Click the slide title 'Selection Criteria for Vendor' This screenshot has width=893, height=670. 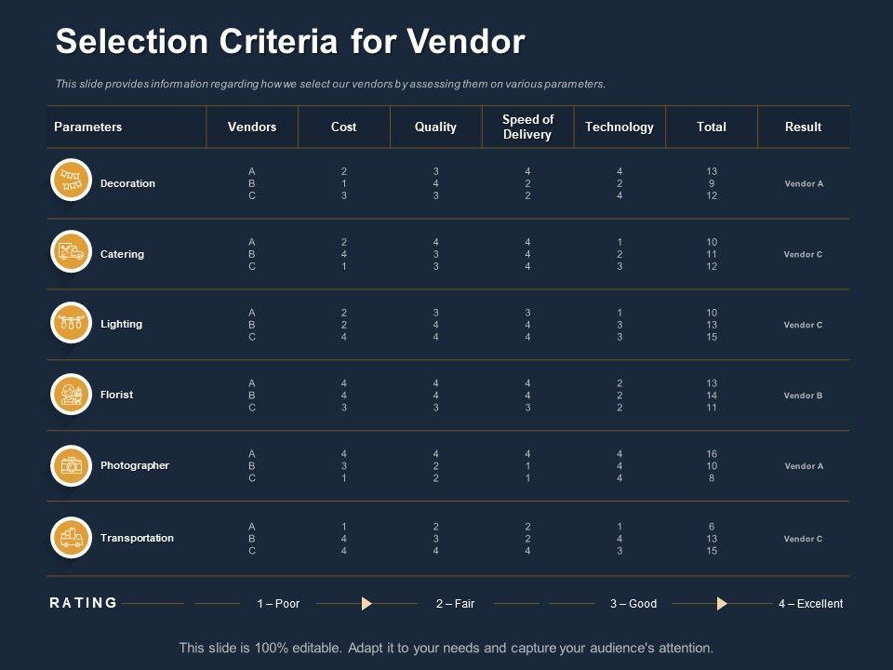pyautogui.click(x=290, y=42)
